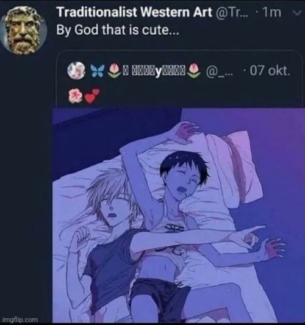305x325 pixels.
Task: Click the blue butterfly emoji in username
Action: tap(98, 71)
